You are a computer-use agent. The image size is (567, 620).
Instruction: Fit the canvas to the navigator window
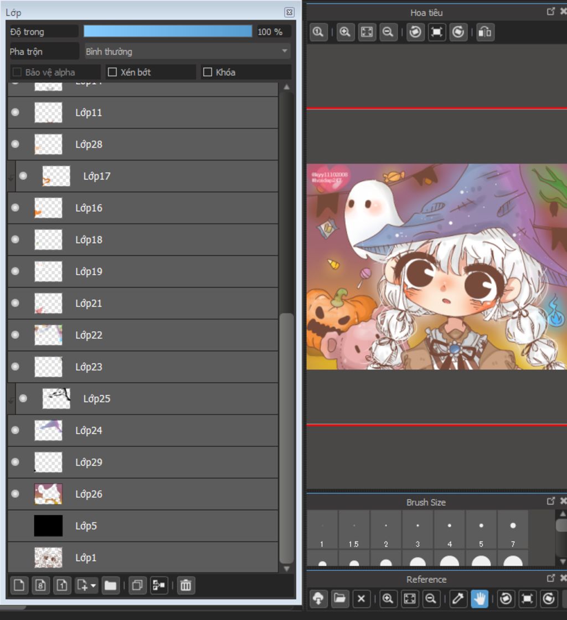[367, 32]
